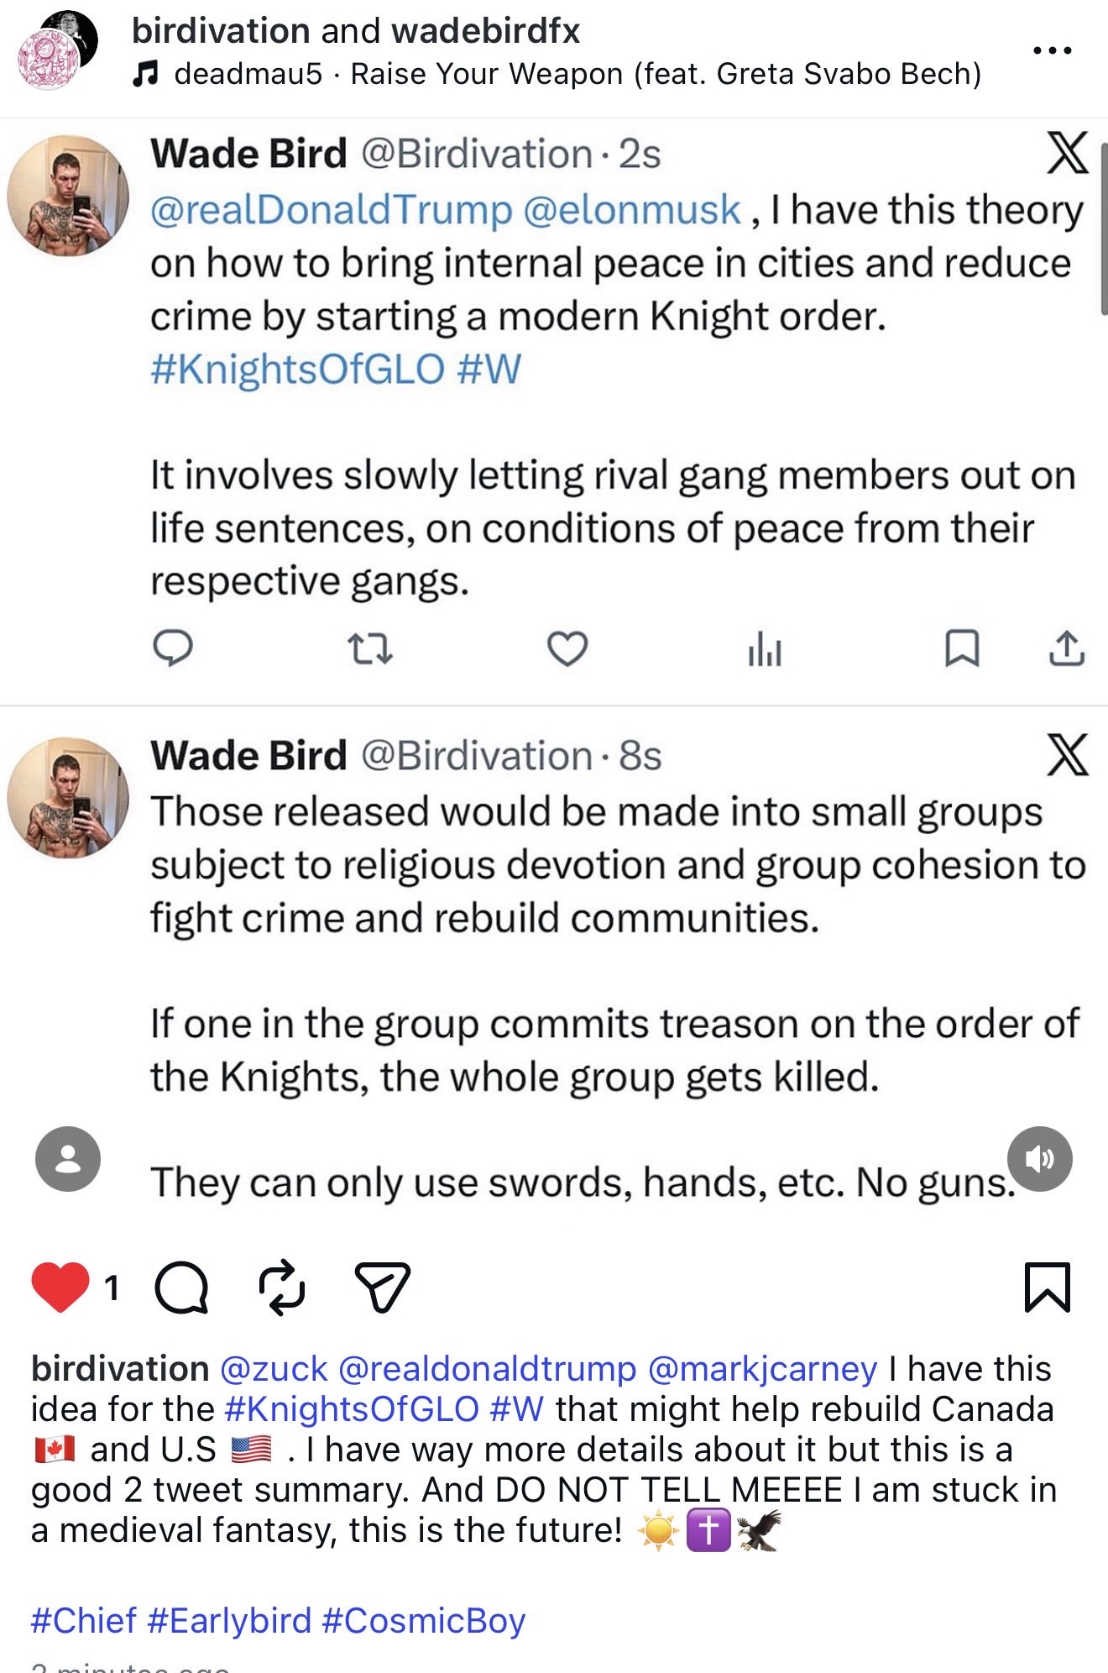Click the retweet icon on first tweet

[x=369, y=649]
